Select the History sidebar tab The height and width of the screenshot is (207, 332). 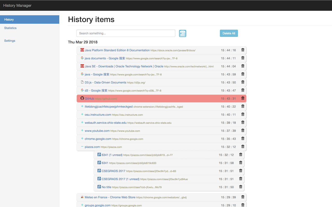(30, 19)
